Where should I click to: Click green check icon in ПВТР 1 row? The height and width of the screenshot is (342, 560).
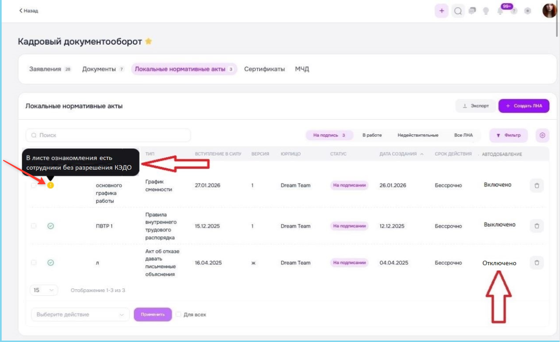(50, 226)
